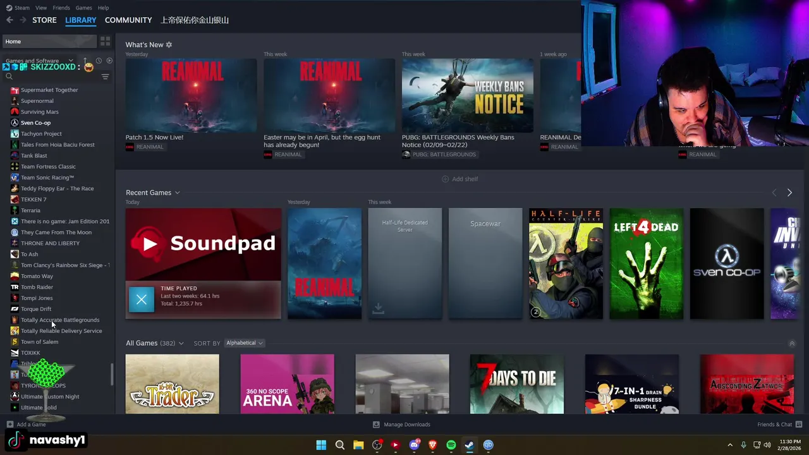This screenshot has width=809, height=455.
Task: Switch to the COMMUNITY tab
Action: point(128,20)
